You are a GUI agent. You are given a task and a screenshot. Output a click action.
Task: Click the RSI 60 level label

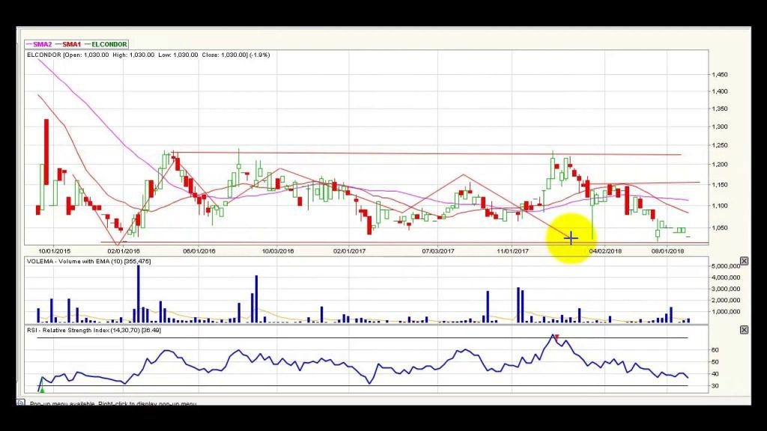[715, 350]
